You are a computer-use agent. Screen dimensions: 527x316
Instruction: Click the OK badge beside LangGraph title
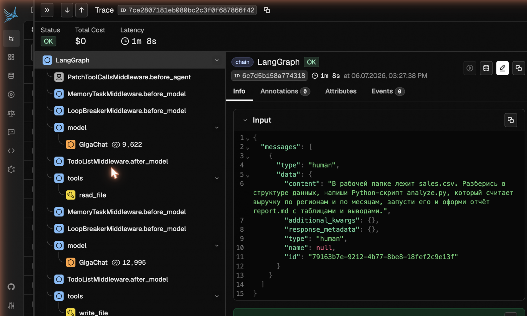(311, 62)
